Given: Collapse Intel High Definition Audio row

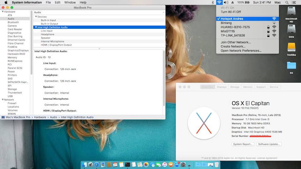Looking at the screenshot, I should click(36, 27).
